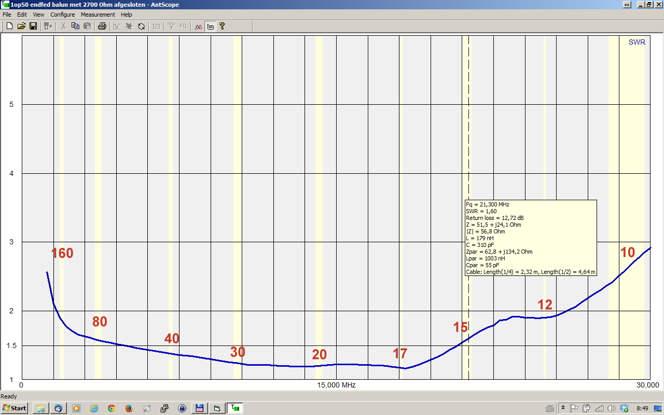Click the refresh circular arrows toolbar icon
This screenshot has height=415, width=664.
(x=141, y=26)
